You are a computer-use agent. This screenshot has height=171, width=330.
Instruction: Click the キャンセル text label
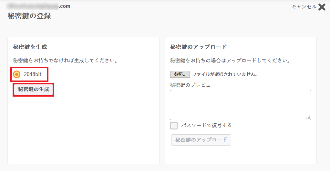(x=304, y=7)
